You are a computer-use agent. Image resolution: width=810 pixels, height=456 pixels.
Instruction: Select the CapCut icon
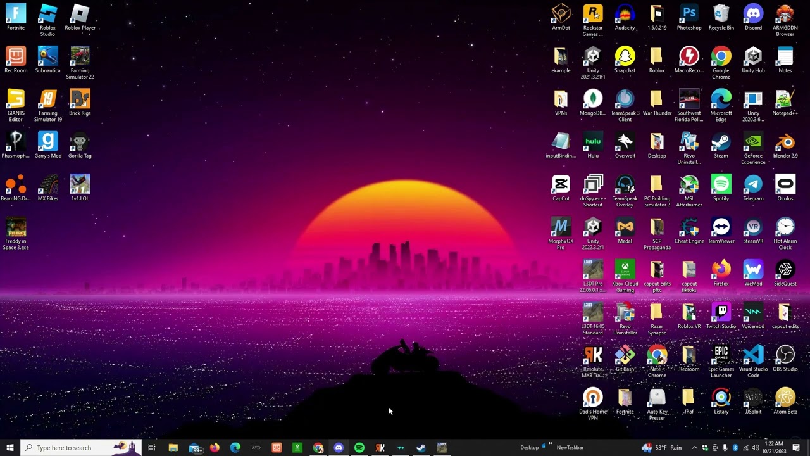point(561,188)
